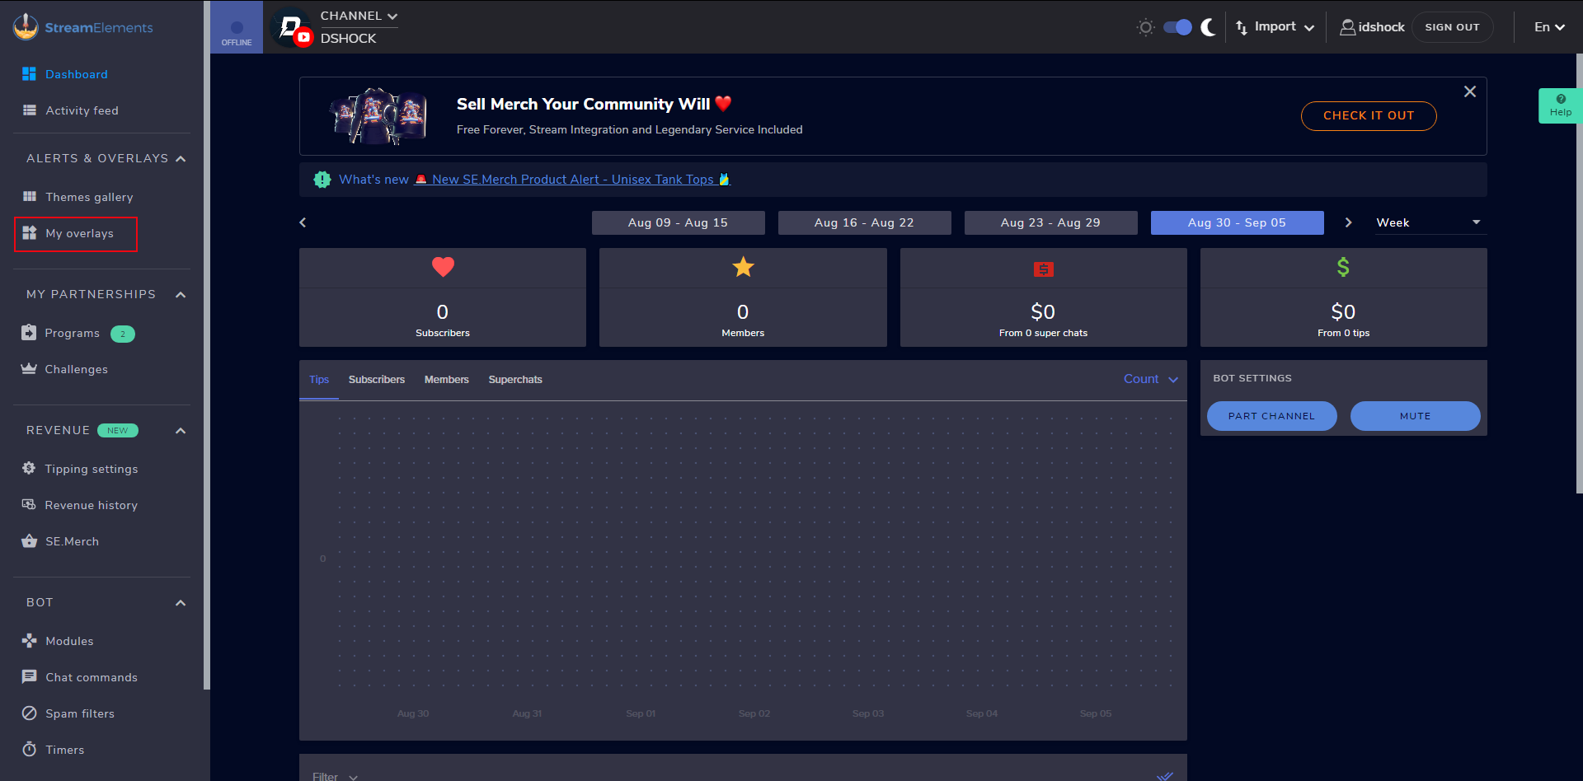Select the Aug 23 - Aug 29 week
Viewport: 1583px width, 781px height.
tap(1051, 222)
